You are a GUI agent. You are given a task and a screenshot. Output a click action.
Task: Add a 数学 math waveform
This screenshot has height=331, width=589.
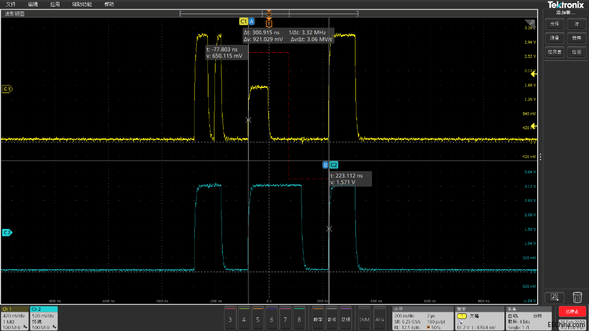tap(318, 318)
